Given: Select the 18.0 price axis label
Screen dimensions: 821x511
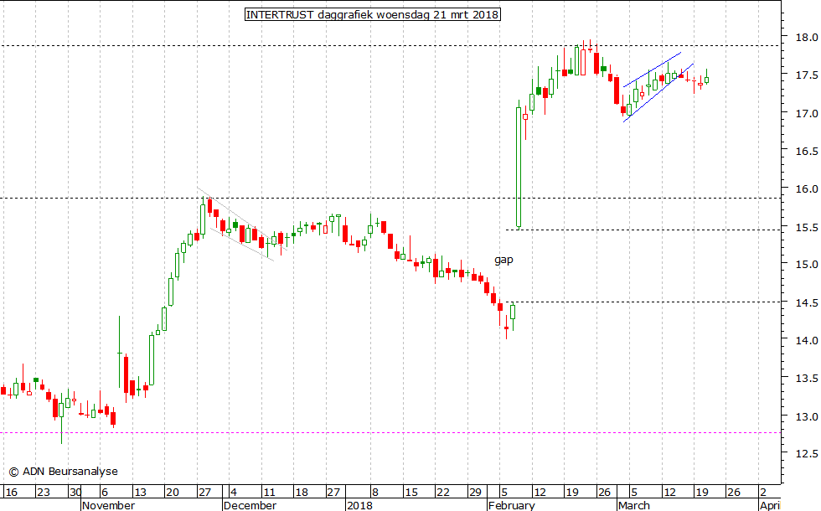Looking at the screenshot, I should click(x=806, y=37).
